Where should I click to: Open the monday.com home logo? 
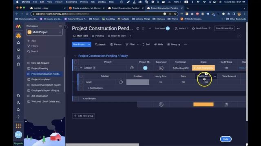click(18, 26)
